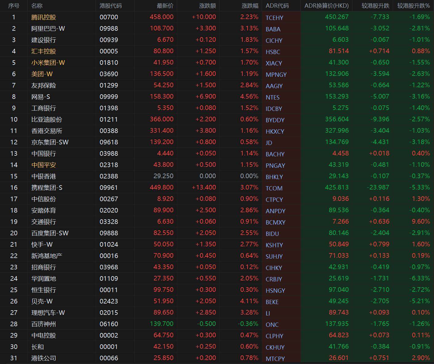Select the latest price 458.000
The height and width of the screenshot is (364, 434).
click(x=161, y=17)
